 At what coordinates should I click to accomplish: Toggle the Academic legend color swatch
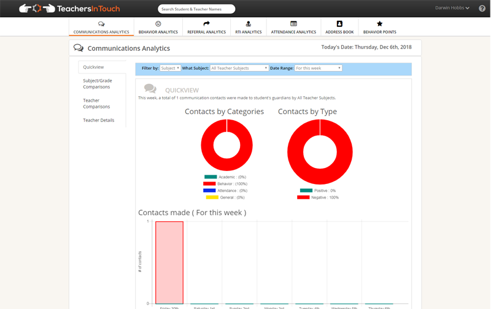pyautogui.click(x=211, y=177)
